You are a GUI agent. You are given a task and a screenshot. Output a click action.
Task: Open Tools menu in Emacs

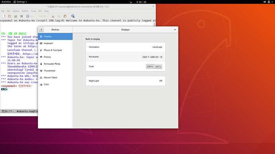click(x=33, y=11)
